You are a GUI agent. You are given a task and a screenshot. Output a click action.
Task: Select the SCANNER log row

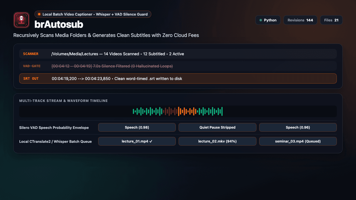tap(178, 54)
